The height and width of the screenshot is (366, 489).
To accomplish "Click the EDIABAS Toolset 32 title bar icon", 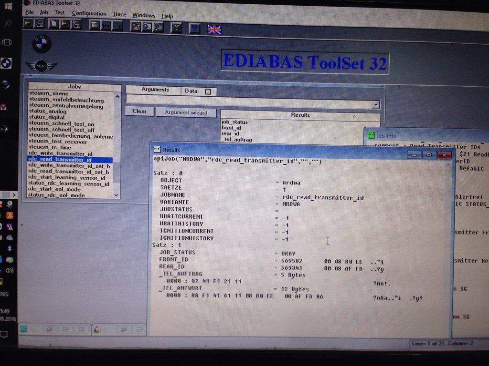I will (27, 3).
